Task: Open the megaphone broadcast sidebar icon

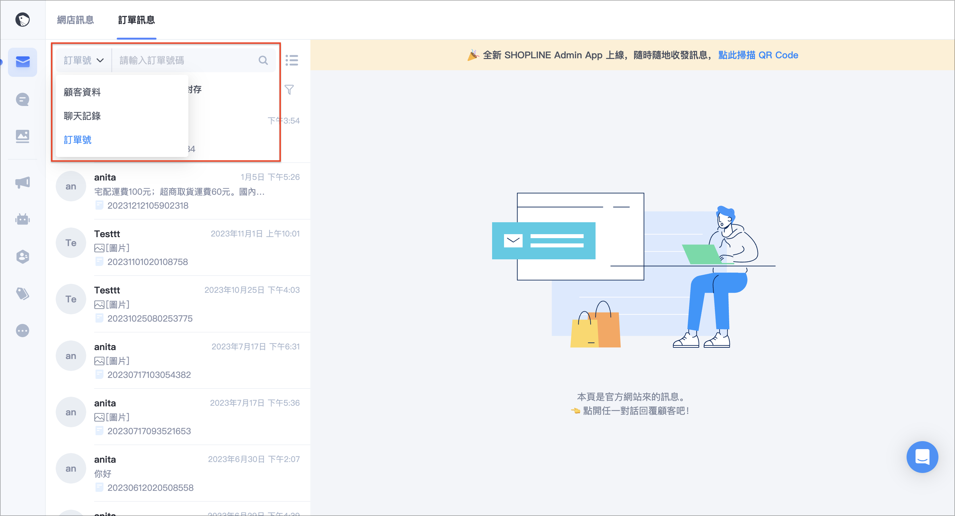Action: click(x=23, y=182)
